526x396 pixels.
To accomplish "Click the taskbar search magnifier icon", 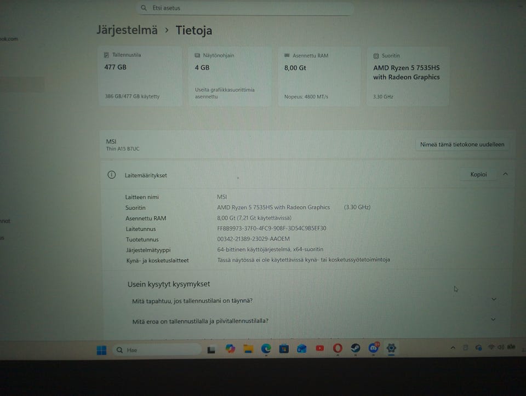I will pos(119,350).
